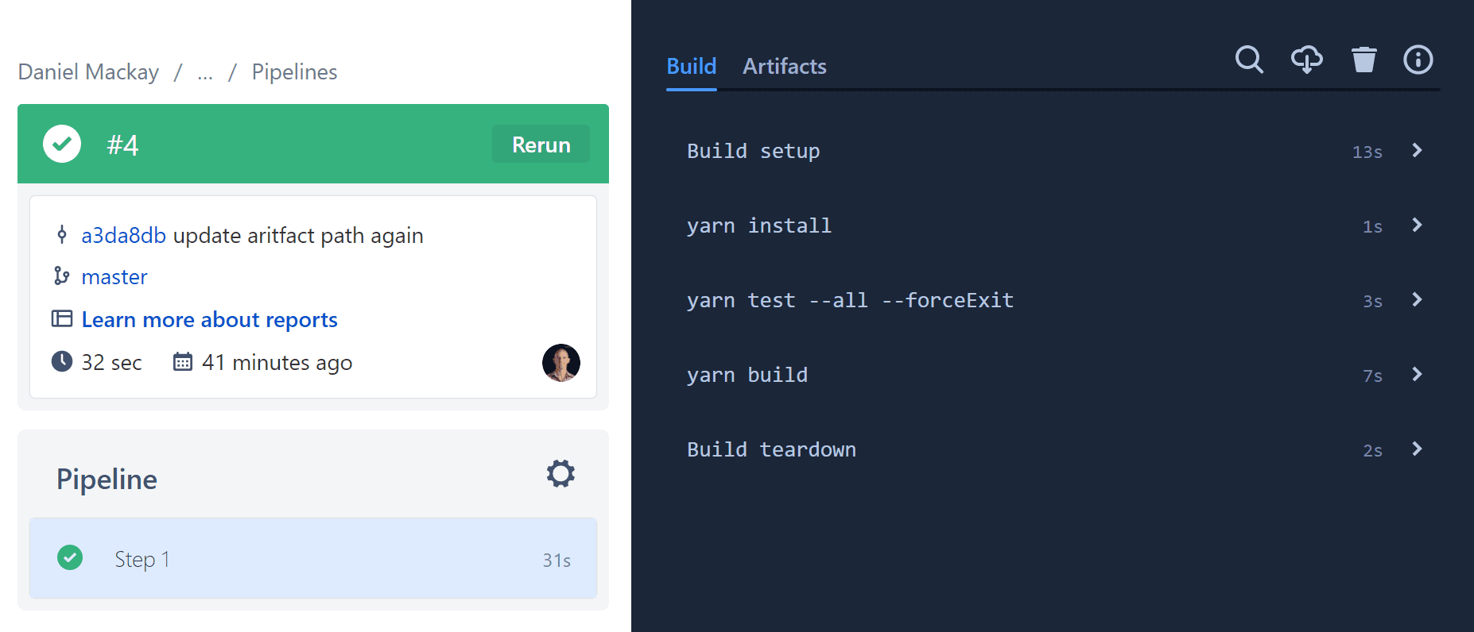Click the Step 1 success status icon

[70, 558]
